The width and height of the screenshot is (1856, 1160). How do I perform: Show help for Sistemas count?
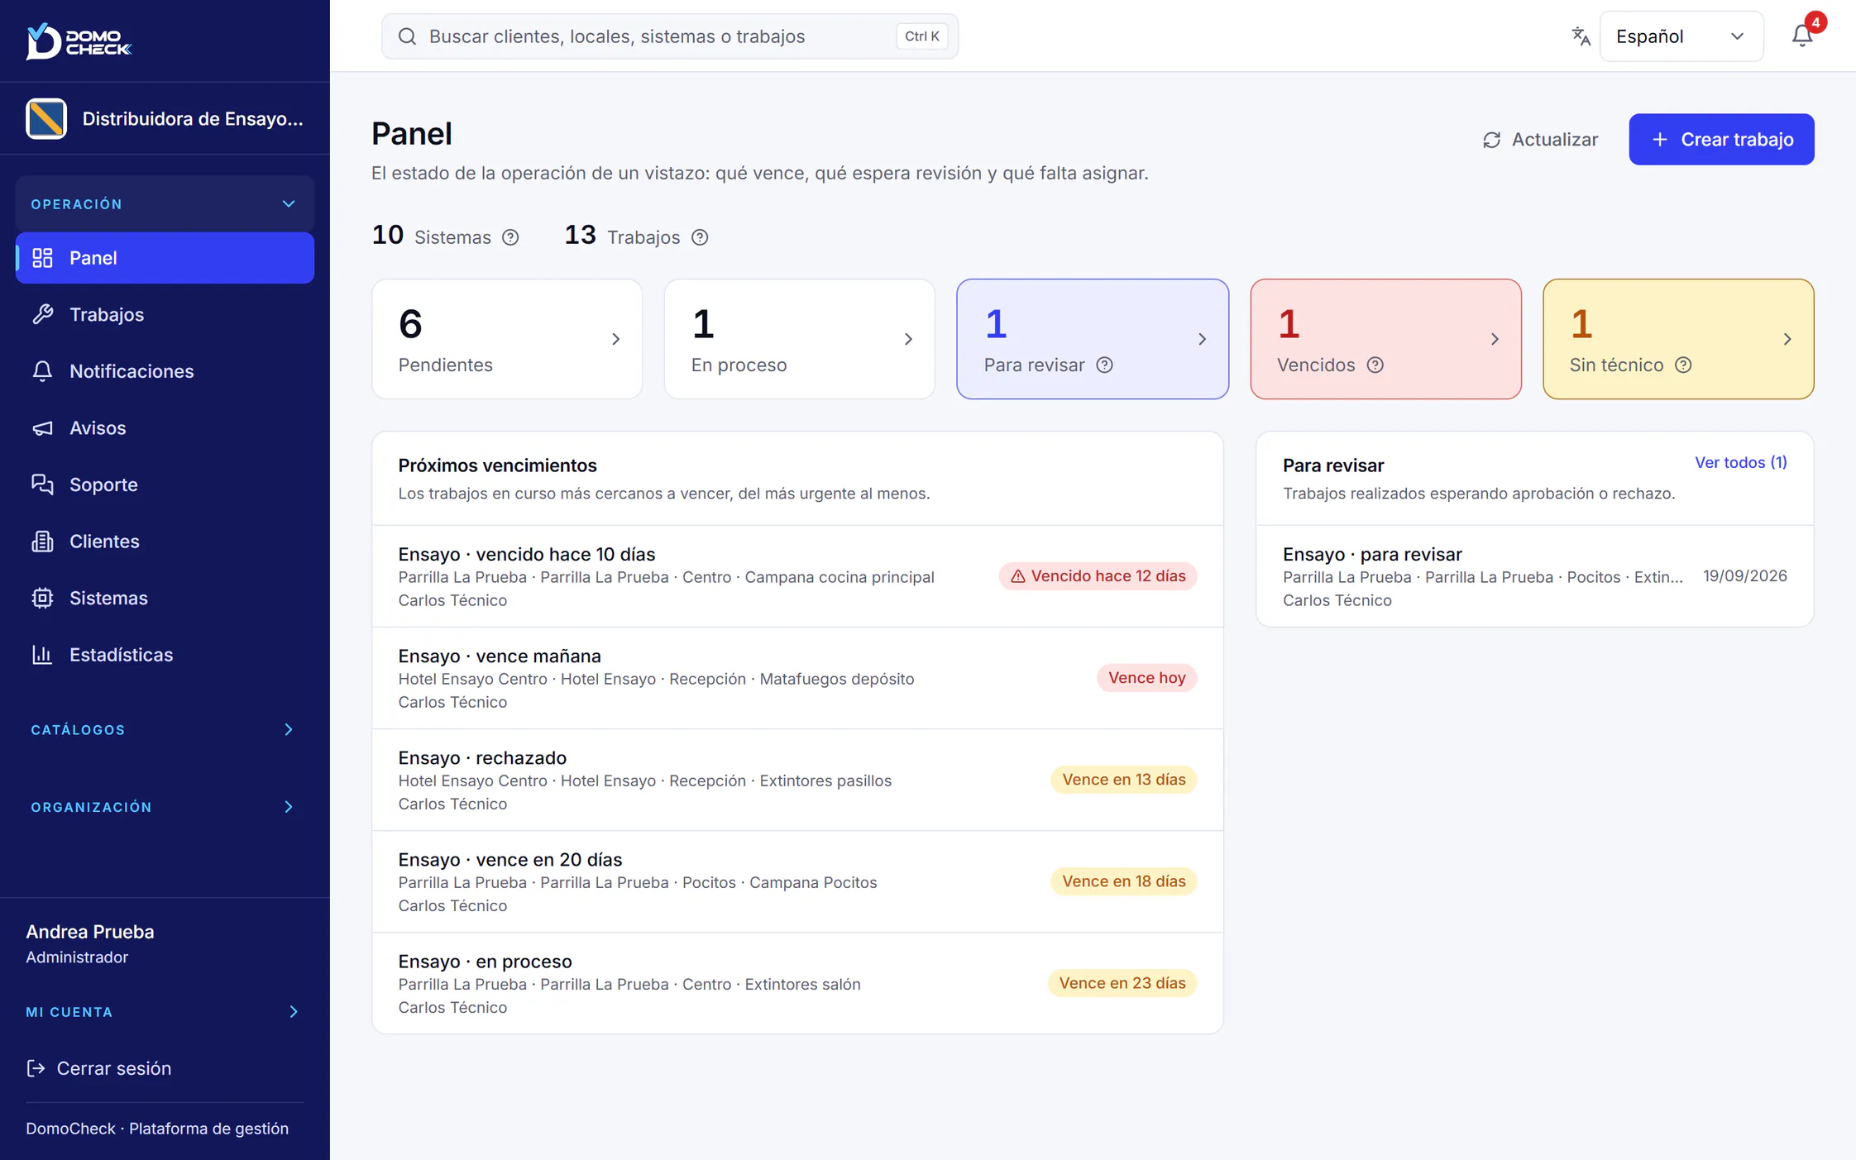point(511,237)
